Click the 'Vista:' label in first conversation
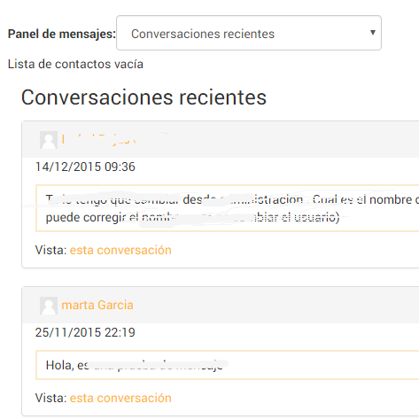The height and width of the screenshot is (419, 419). 51,250
